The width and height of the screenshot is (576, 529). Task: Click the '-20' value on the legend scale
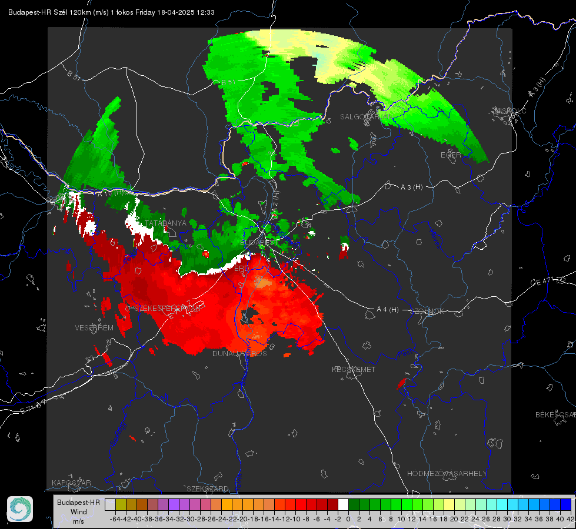(242, 519)
